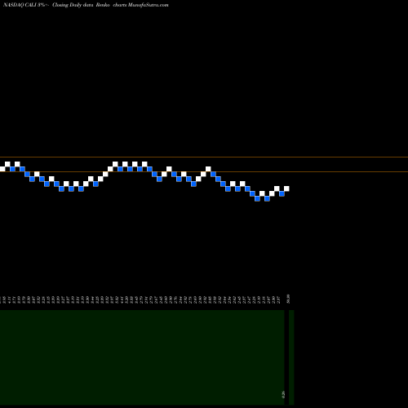Click the NASDAQ CALI Renko chart title
This screenshot has width=408, height=408.
(x=86, y=5)
